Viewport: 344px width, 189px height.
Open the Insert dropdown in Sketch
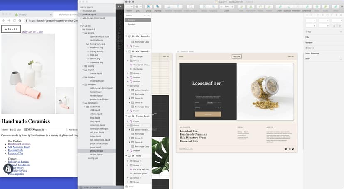(130, 7)
